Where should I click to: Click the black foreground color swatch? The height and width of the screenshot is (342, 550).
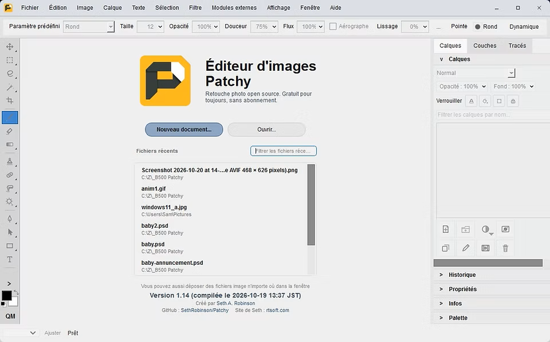coord(6,296)
